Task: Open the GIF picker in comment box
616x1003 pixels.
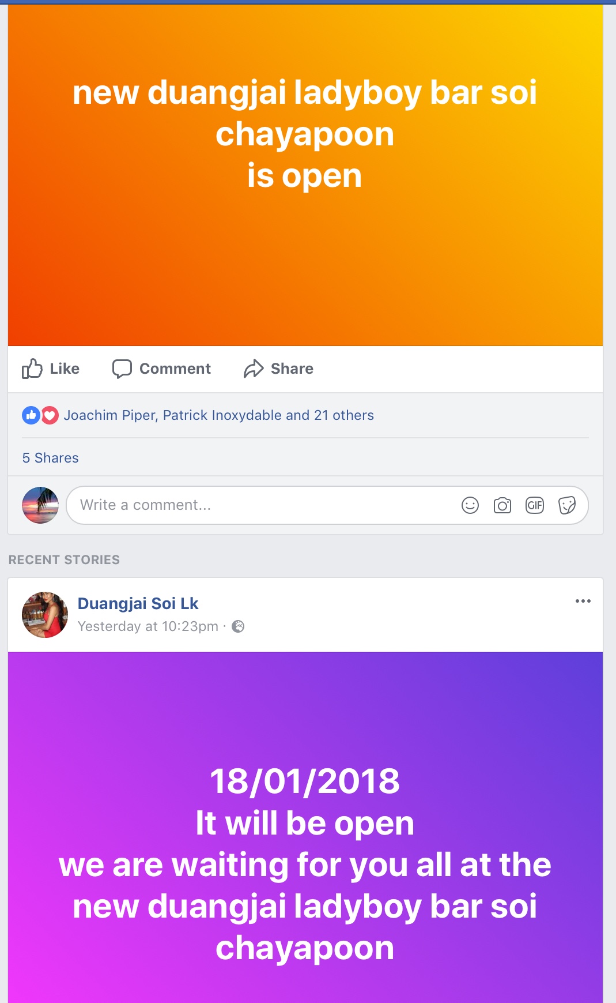Action: pos(535,505)
